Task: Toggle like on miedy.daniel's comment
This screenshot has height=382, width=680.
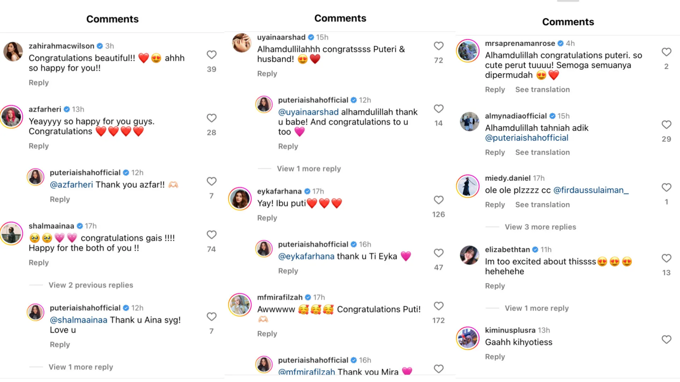Action: pyautogui.click(x=666, y=187)
